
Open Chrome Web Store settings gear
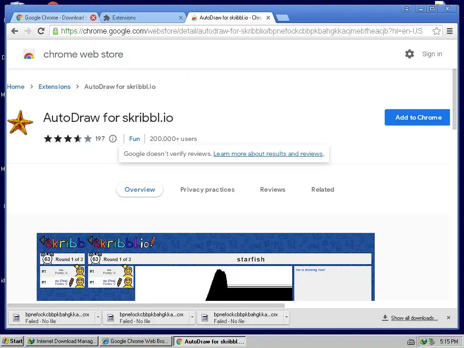tap(410, 54)
